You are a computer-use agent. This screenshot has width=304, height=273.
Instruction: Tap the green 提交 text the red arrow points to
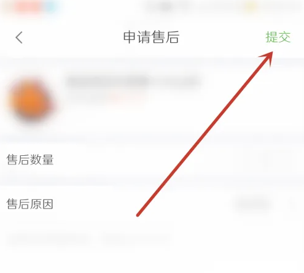click(278, 37)
